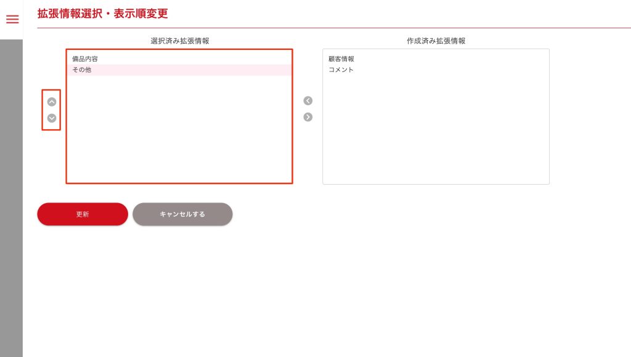Click the red frame around the reorder arrows
631x357 pixels.
(43, 110)
